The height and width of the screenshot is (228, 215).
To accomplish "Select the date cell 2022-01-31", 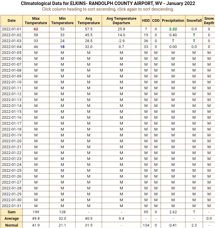I will (11, 206).
